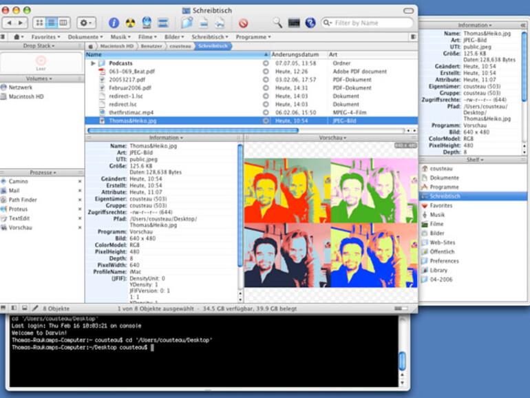Select the Benutzer segment in the path bar
This screenshot has width=530, height=398.
click(x=151, y=46)
